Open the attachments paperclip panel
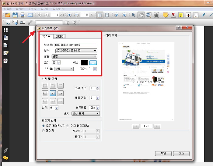This screenshot has width=213, height=166. coord(6,150)
